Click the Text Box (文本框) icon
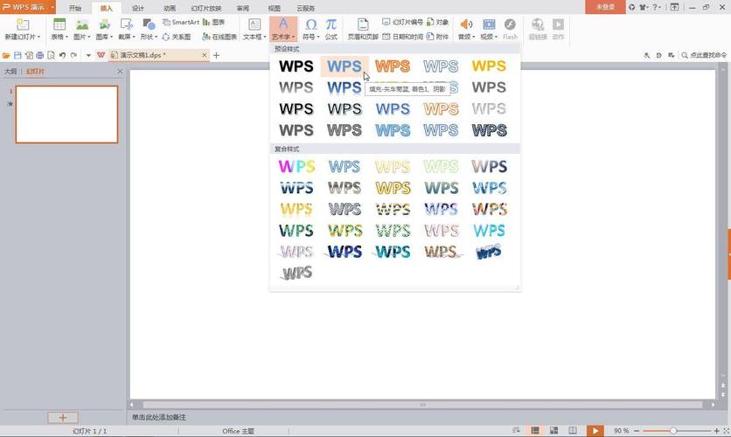Screen dimensions: 731x437 coord(254,24)
